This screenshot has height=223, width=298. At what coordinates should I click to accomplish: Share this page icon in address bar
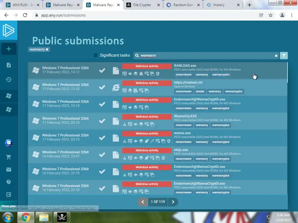(261, 15)
